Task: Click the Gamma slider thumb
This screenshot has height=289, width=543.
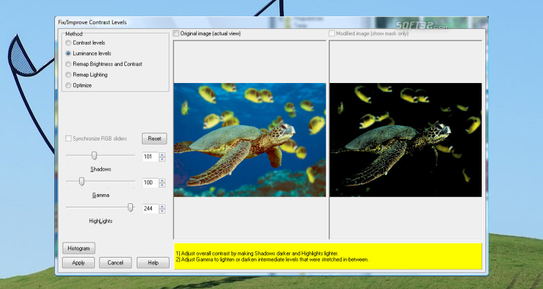Action: pyautogui.click(x=82, y=181)
